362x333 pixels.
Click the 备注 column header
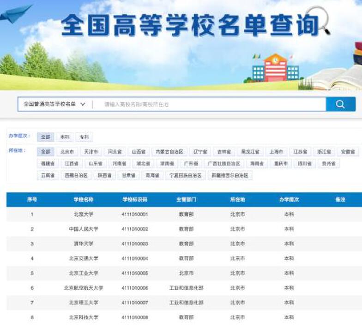click(x=340, y=200)
